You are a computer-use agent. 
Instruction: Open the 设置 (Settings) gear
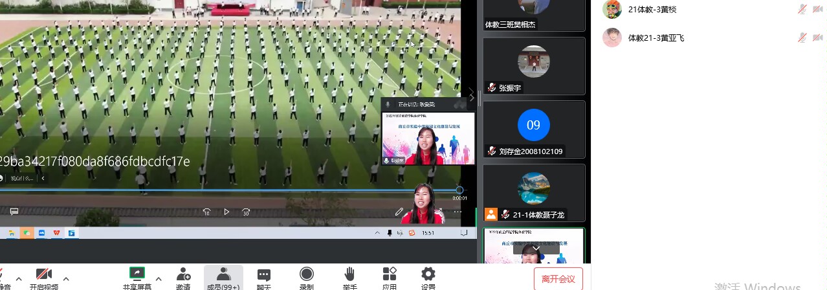pos(428,274)
